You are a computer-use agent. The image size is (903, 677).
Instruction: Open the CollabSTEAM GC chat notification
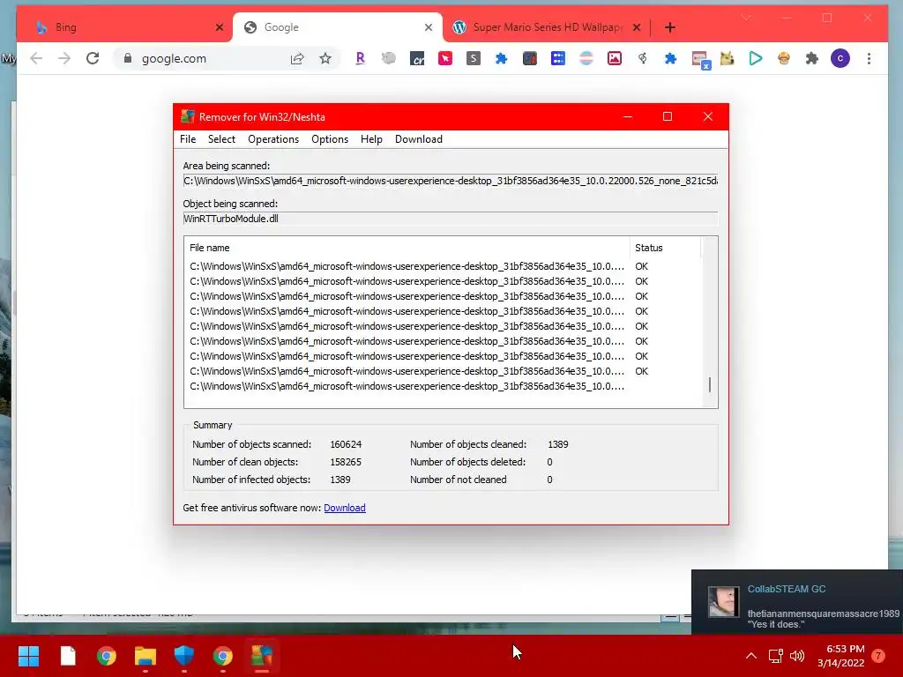(x=797, y=601)
